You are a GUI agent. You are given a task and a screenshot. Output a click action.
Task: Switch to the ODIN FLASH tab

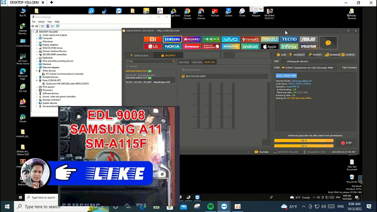[139, 55]
